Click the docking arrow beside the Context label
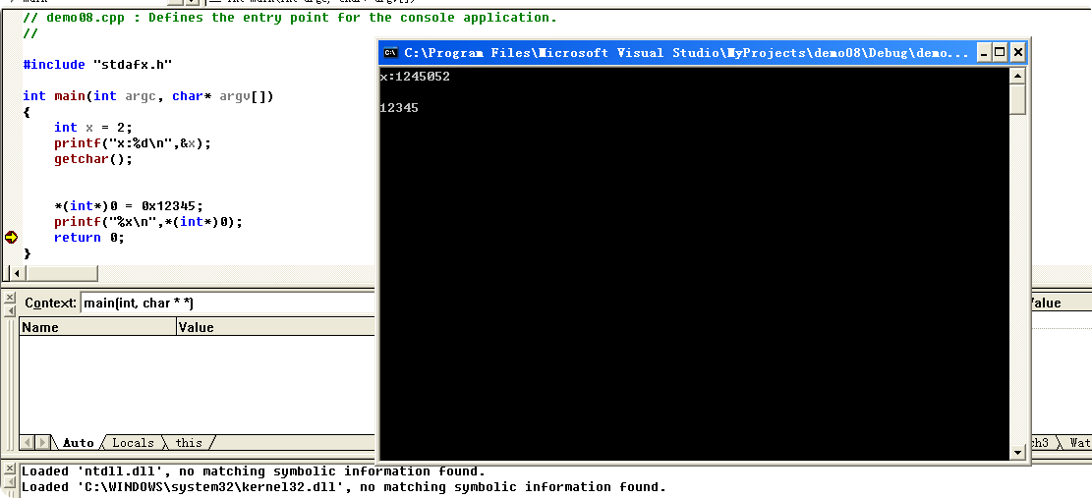The height and width of the screenshot is (498, 1092). pos(9,309)
